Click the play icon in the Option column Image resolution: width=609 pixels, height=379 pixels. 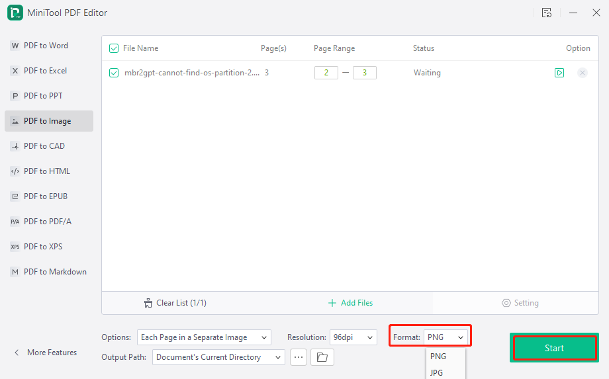point(559,73)
